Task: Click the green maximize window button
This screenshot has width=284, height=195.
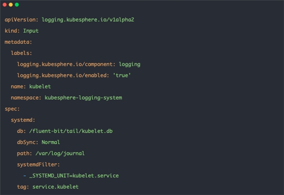Action: point(17,4)
